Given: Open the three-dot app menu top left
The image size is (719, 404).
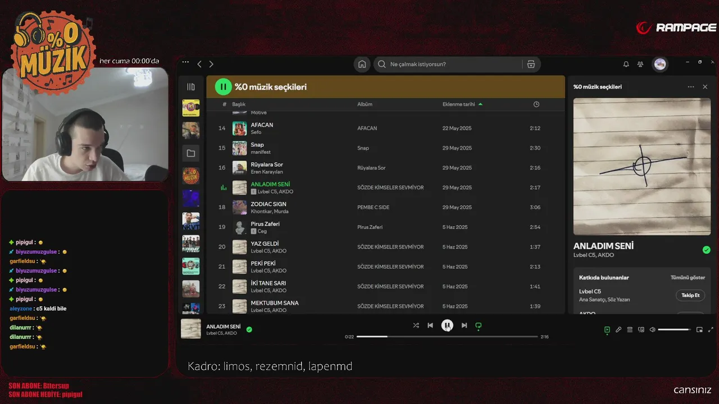Looking at the screenshot, I should [185, 62].
